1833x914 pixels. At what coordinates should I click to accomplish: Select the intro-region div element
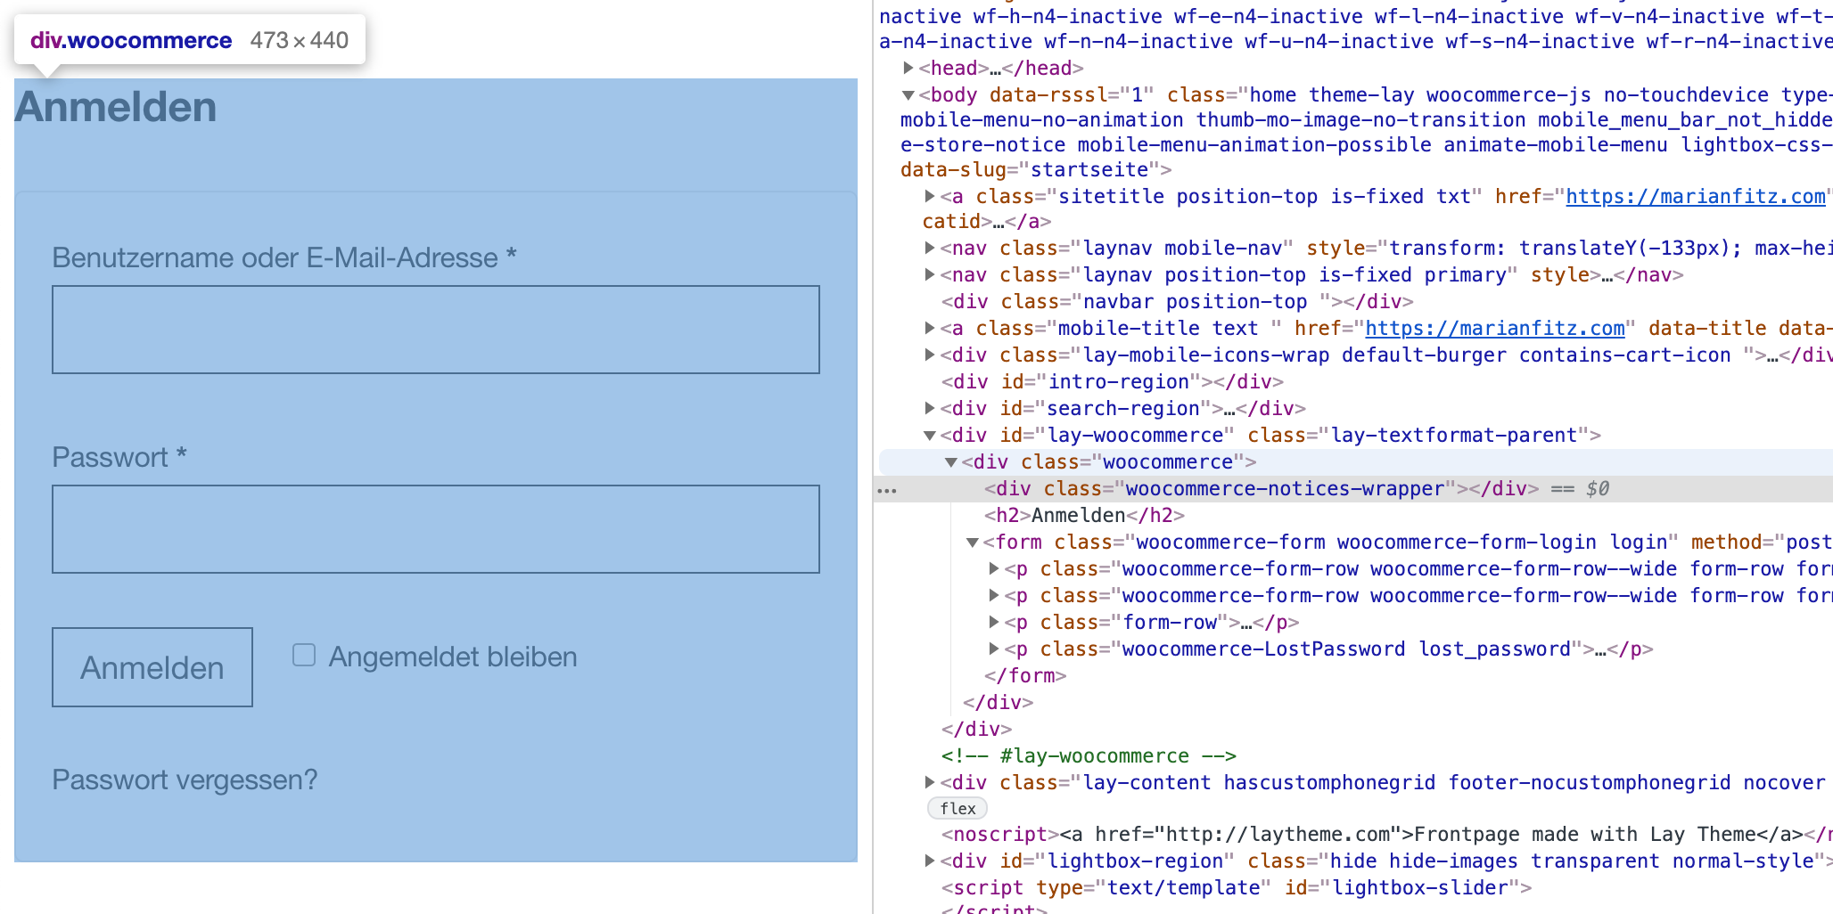1112,381
